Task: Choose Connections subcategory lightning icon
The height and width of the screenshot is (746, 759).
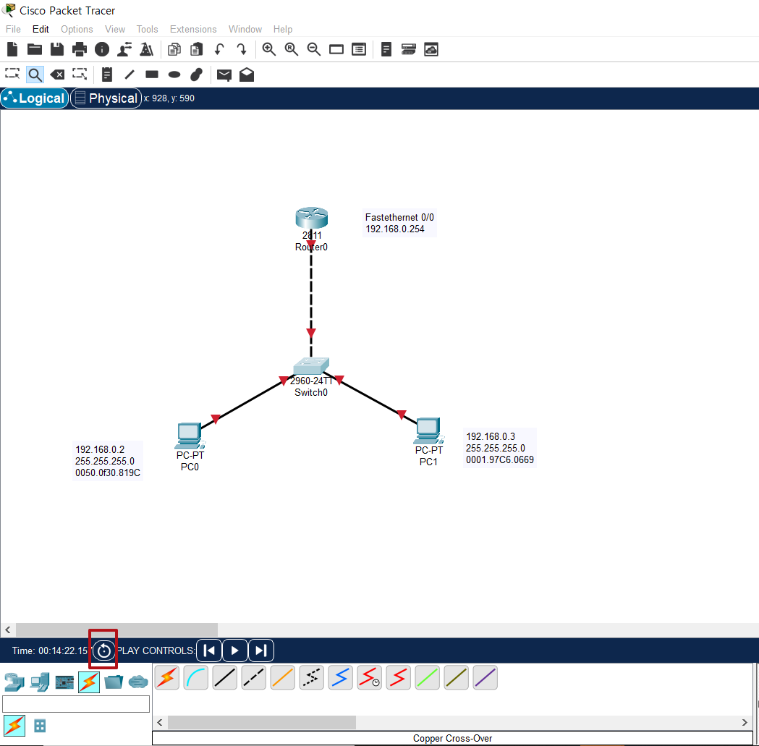Action: point(14,726)
